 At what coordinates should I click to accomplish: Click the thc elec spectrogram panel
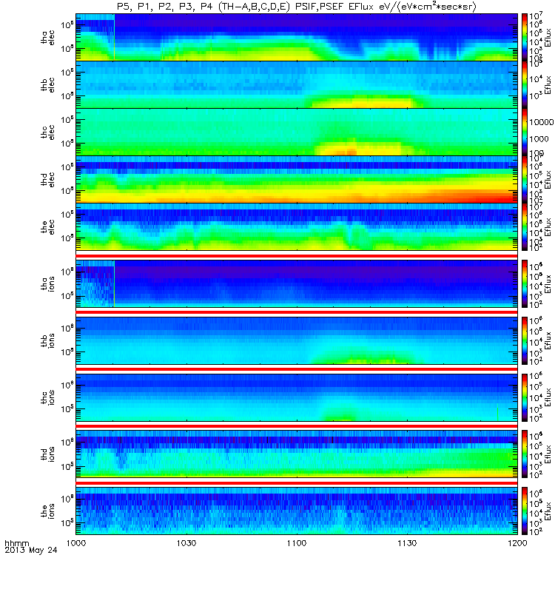pos(297,132)
